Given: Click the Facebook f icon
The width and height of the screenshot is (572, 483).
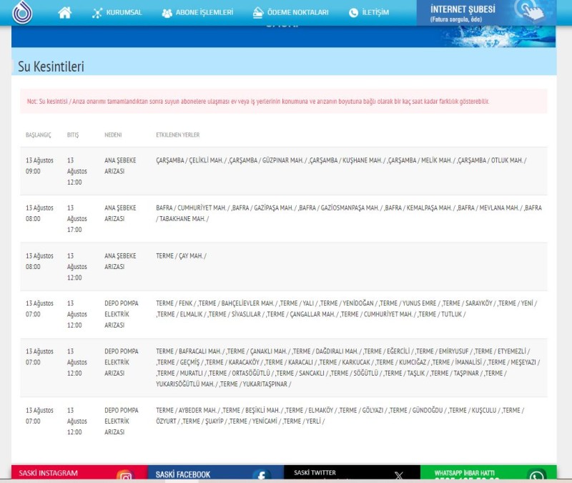Looking at the screenshot, I should [262, 474].
